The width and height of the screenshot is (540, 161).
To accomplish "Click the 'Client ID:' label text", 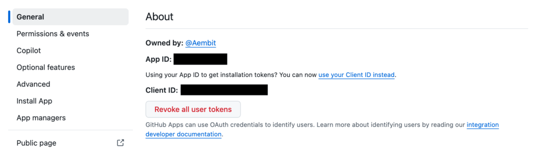I will click(162, 90).
